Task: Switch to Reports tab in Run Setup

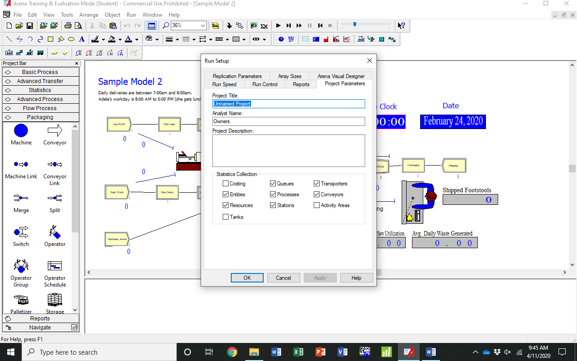Action: (301, 84)
